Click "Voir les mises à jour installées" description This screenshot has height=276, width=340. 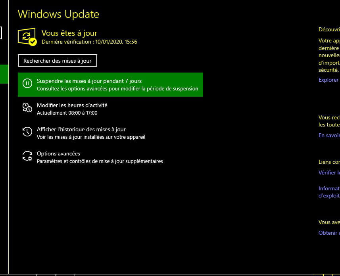tap(91, 137)
